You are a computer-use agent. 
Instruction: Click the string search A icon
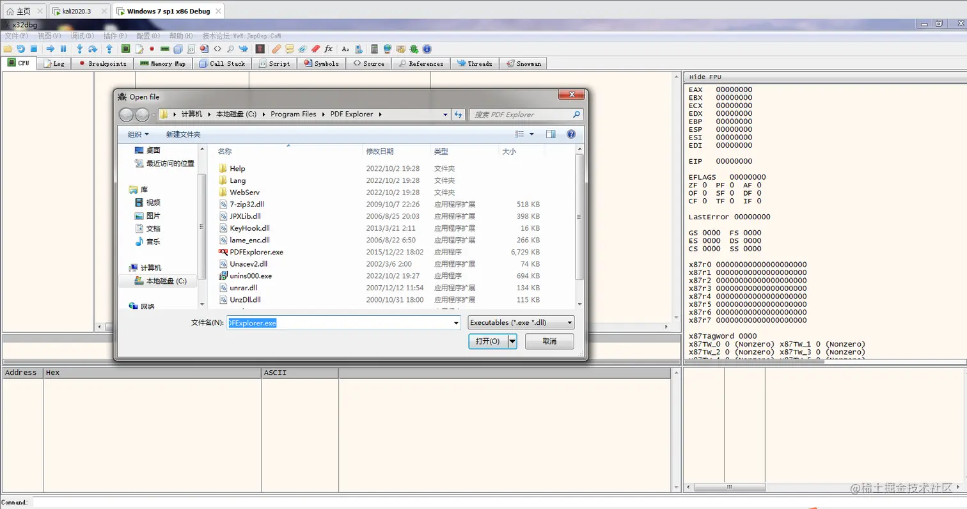click(x=345, y=49)
